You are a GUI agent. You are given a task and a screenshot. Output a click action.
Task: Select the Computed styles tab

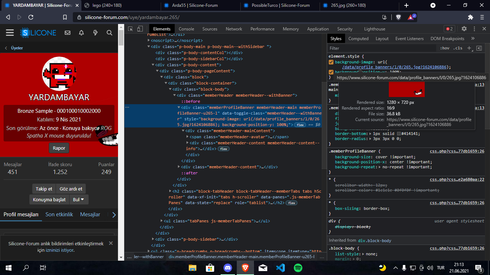tap(358, 39)
